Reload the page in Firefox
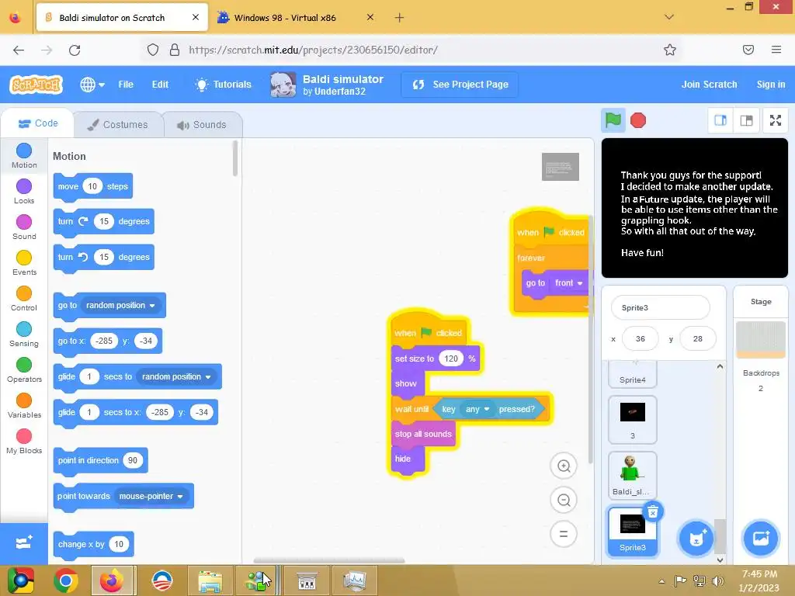795x596 pixels. pos(75,50)
